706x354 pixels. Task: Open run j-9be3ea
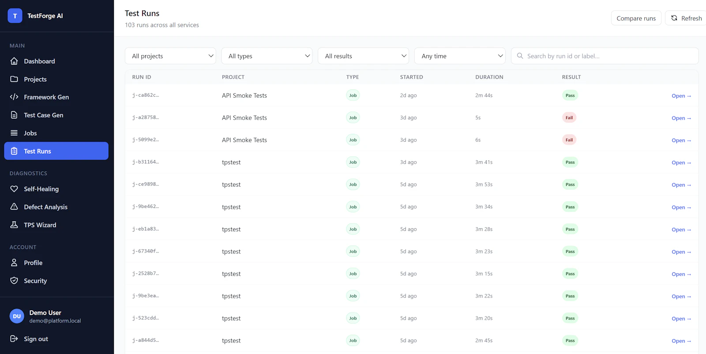pyautogui.click(x=681, y=296)
